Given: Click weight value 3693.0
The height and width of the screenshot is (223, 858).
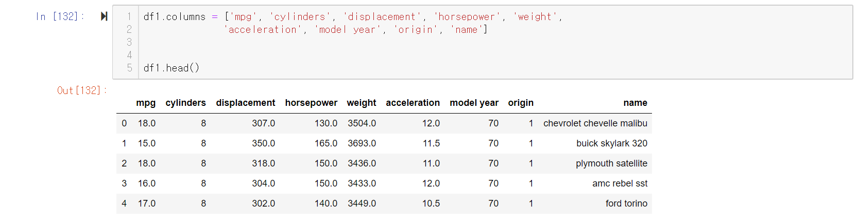Looking at the screenshot, I should pos(362,143).
